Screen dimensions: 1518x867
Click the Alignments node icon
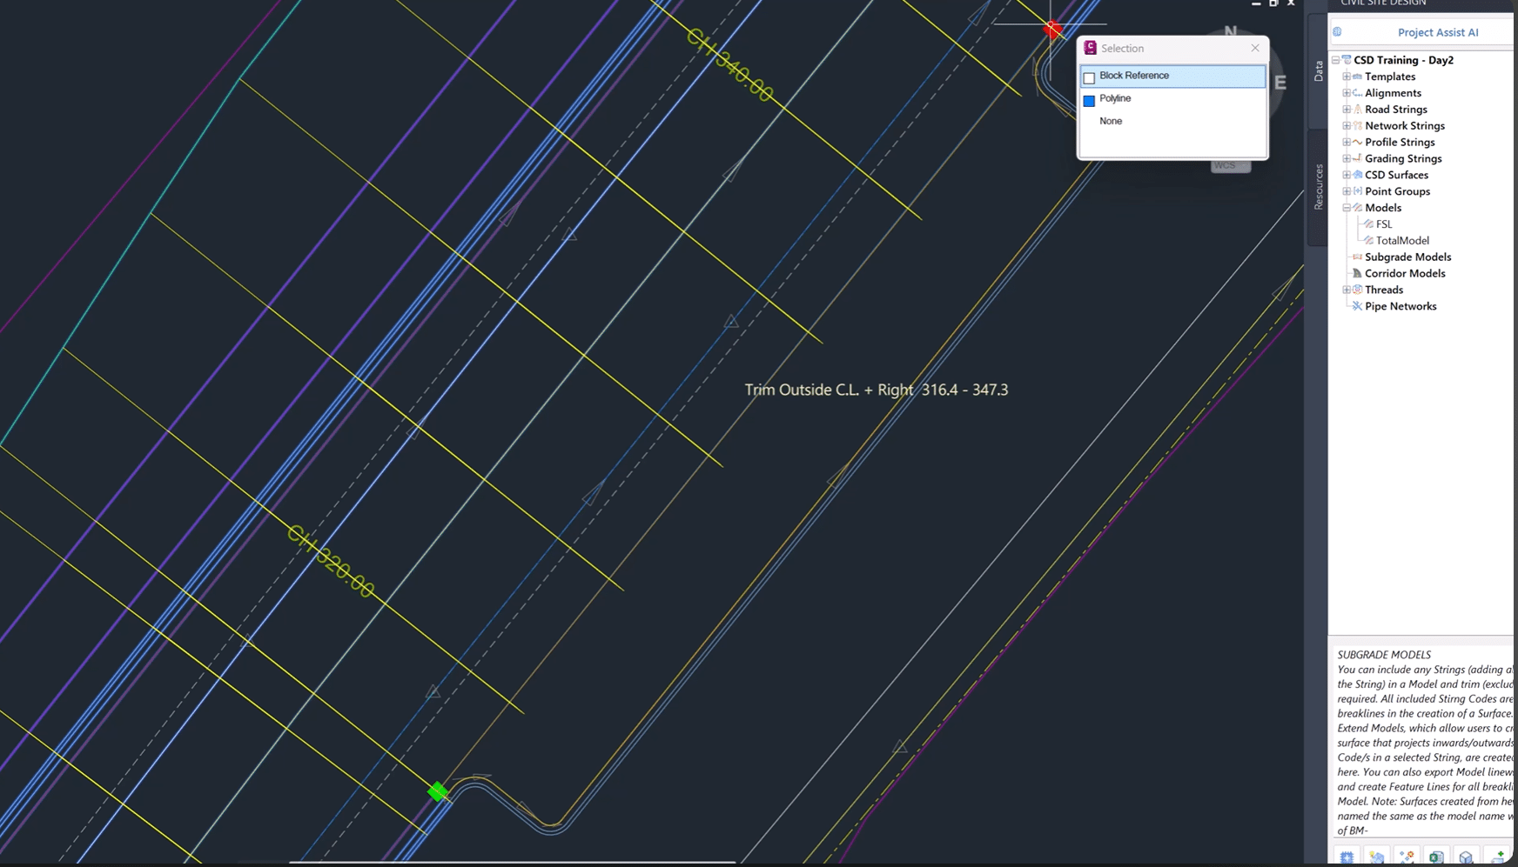click(x=1357, y=93)
